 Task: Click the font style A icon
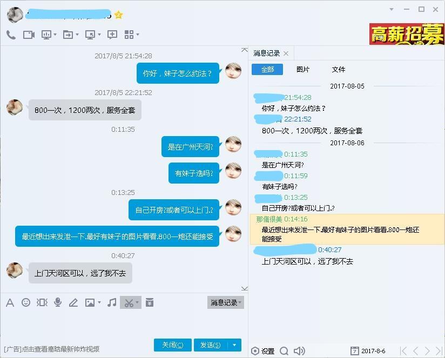click(x=10, y=303)
